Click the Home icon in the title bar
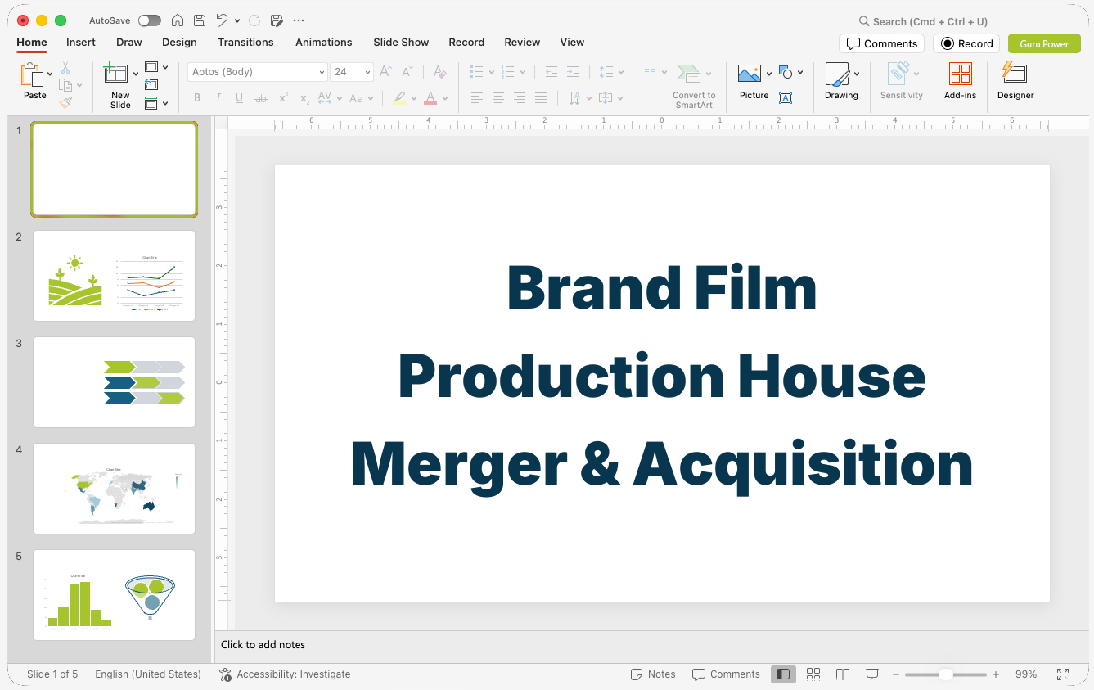Image resolution: width=1094 pixels, height=690 pixels. pos(178,20)
